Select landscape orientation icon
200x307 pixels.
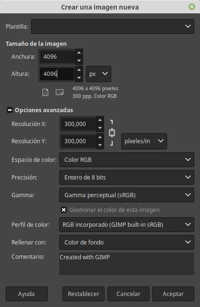pyautogui.click(x=60, y=92)
